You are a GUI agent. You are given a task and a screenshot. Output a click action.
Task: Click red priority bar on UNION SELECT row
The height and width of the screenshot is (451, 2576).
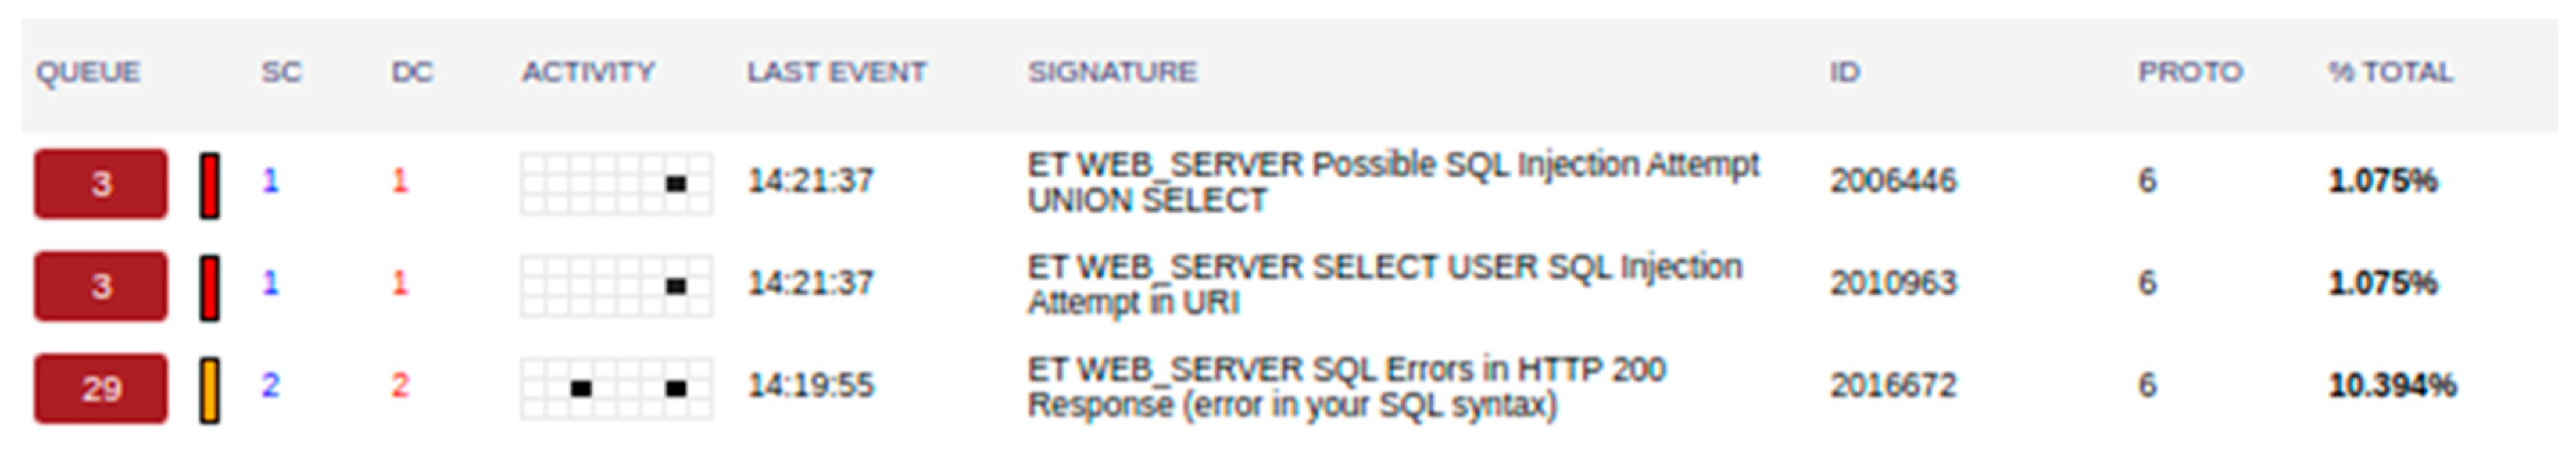click(x=209, y=185)
